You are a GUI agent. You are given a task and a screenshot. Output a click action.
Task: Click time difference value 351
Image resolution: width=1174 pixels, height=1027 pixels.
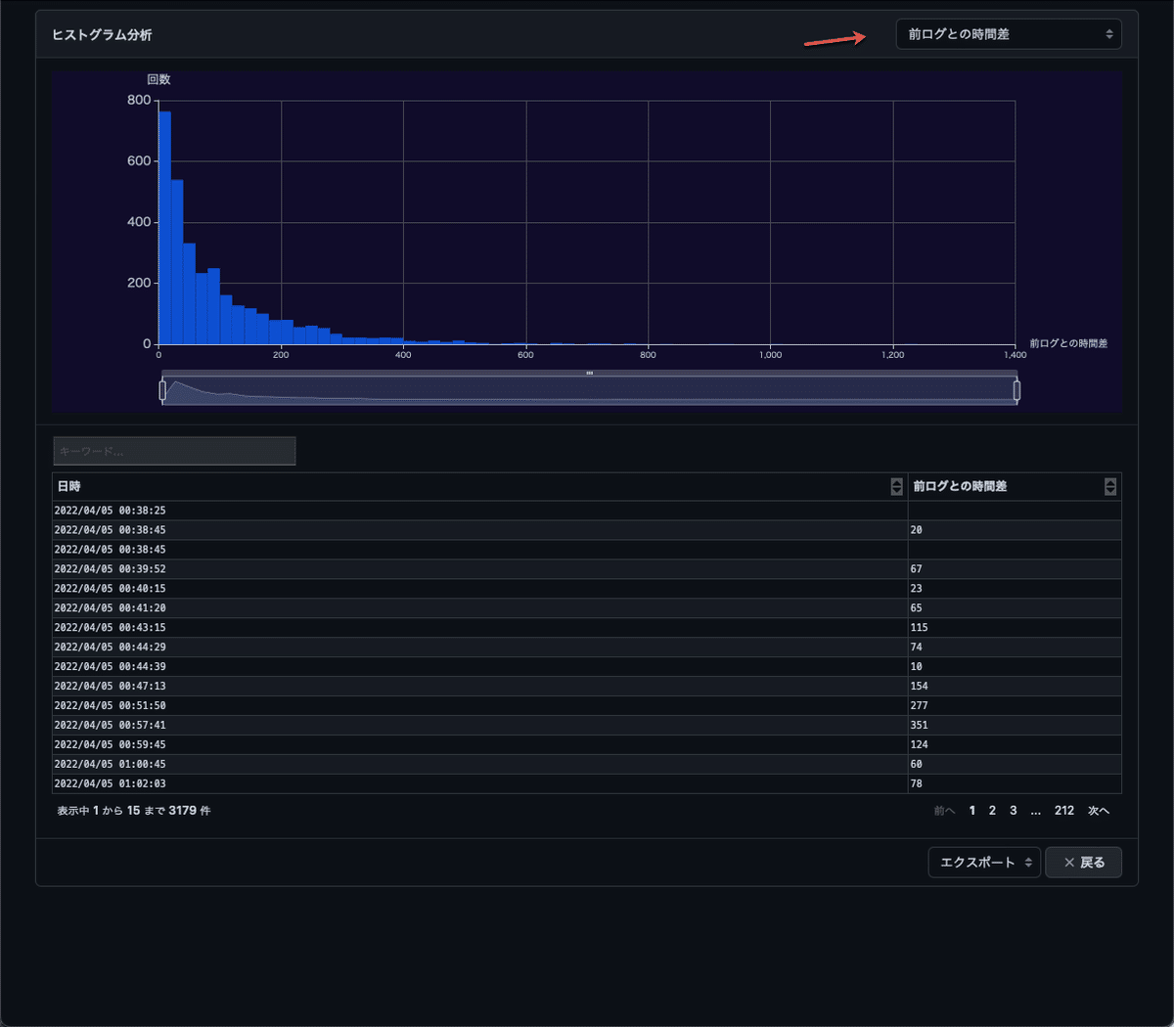[x=919, y=726]
